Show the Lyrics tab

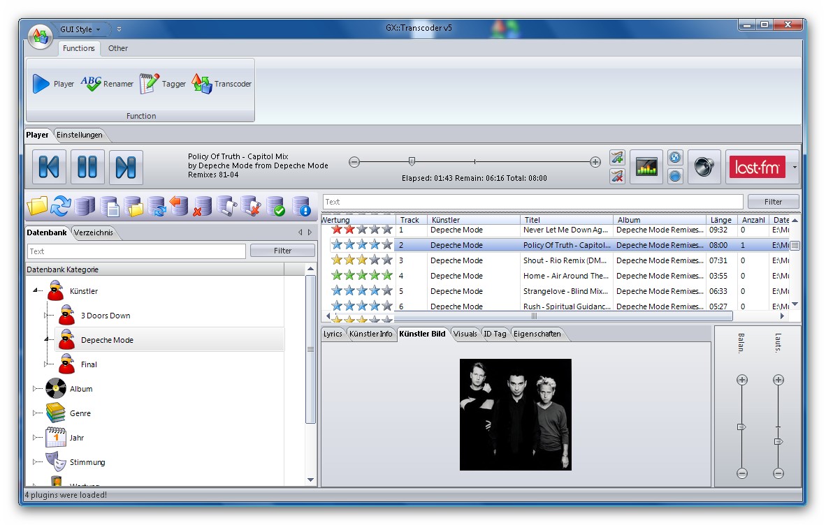point(333,334)
